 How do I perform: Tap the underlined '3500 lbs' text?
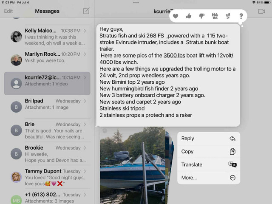click(174, 56)
